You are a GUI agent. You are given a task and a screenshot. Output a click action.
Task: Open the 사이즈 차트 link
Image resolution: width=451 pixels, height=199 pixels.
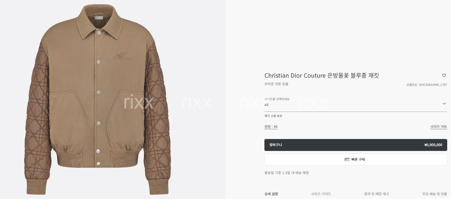[x=439, y=127]
